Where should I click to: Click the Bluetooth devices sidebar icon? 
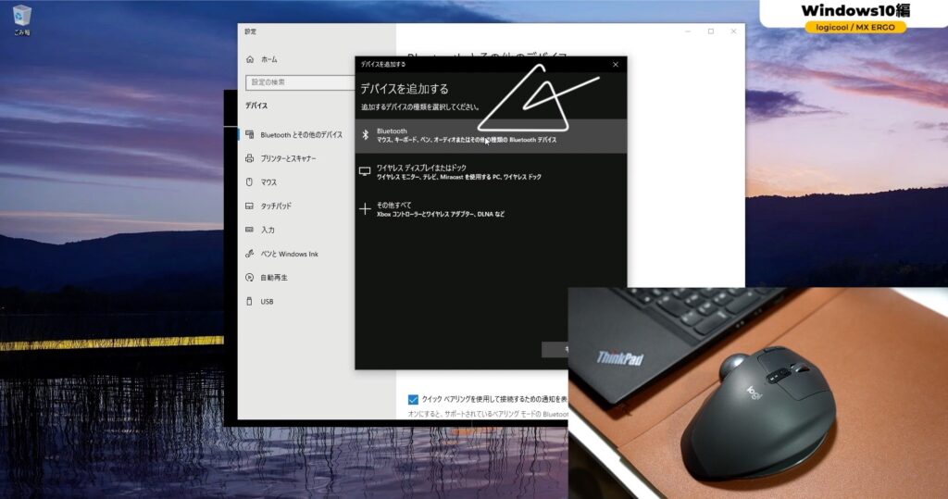[250, 134]
